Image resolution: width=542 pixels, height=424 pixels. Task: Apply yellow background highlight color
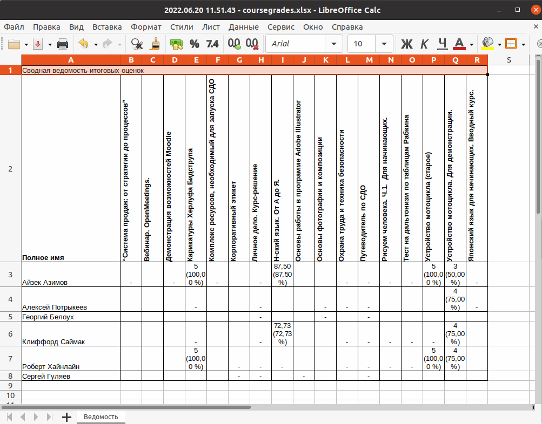pyautogui.click(x=487, y=44)
